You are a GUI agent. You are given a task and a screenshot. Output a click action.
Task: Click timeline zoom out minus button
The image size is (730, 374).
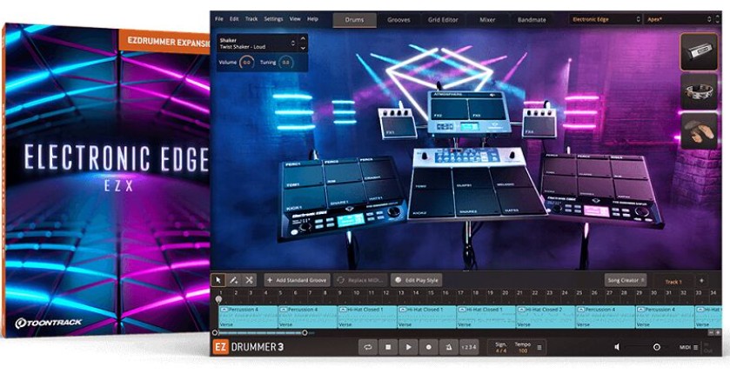[711, 332]
